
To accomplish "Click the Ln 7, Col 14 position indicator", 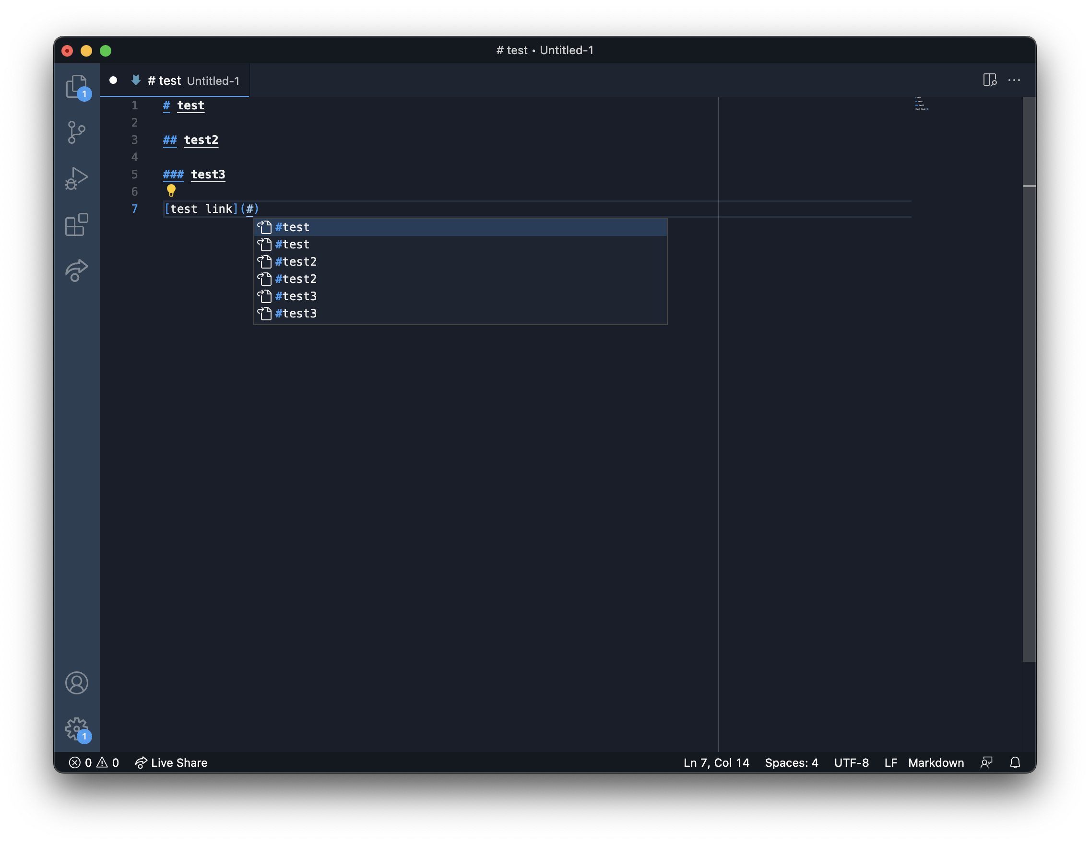I will (716, 762).
